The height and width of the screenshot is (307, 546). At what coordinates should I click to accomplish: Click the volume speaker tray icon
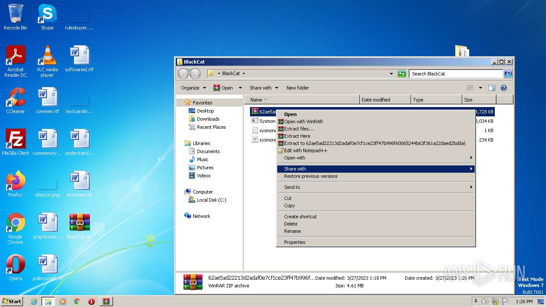[x=485, y=301]
